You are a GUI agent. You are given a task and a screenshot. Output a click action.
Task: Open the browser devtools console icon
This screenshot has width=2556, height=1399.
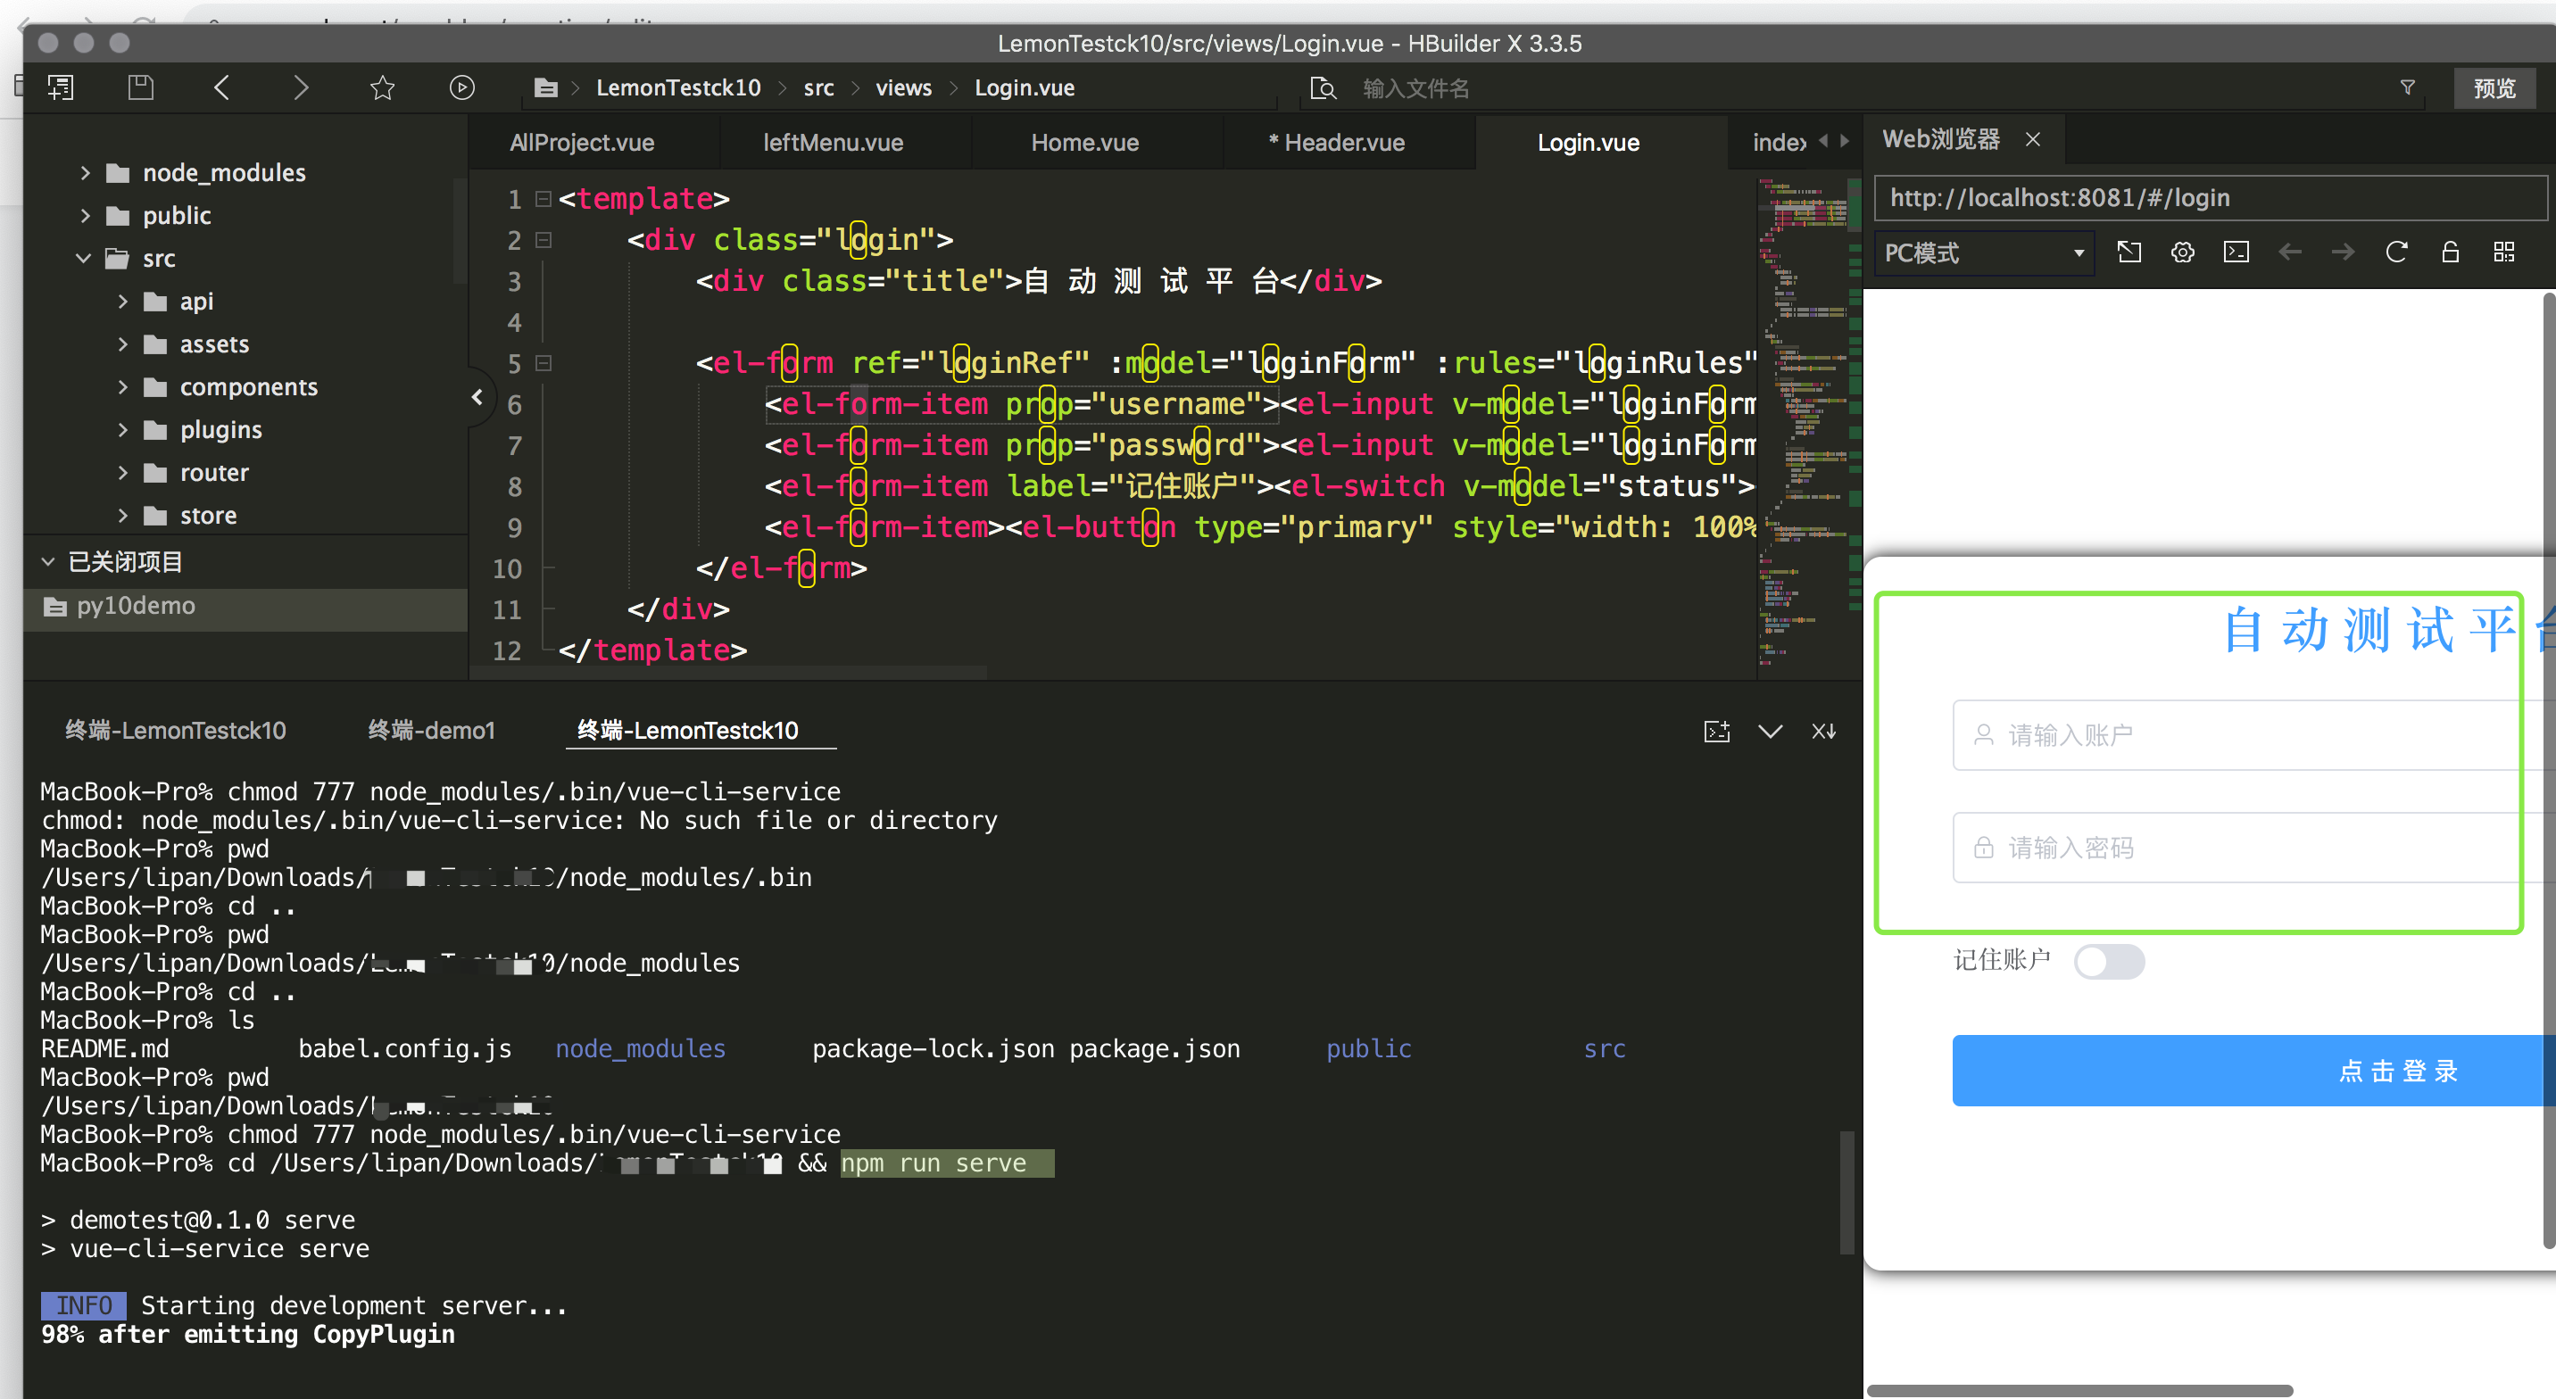click(2236, 252)
